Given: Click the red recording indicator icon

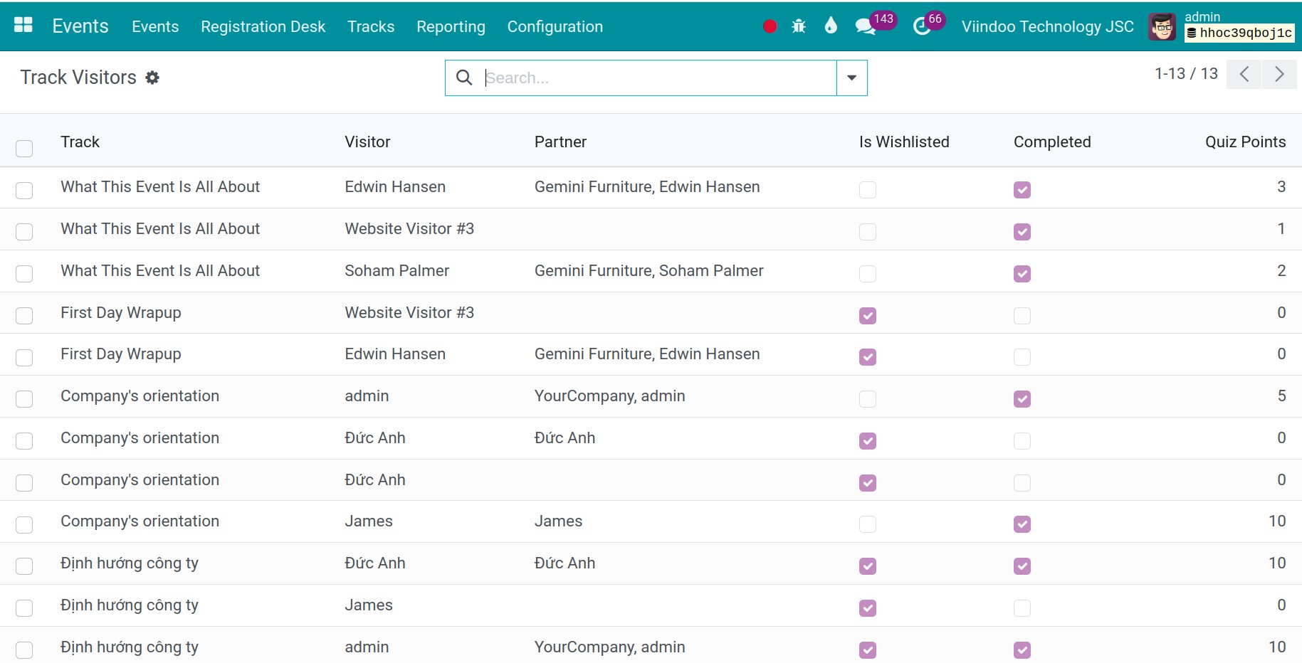Looking at the screenshot, I should pyautogui.click(x=770, y=26).
